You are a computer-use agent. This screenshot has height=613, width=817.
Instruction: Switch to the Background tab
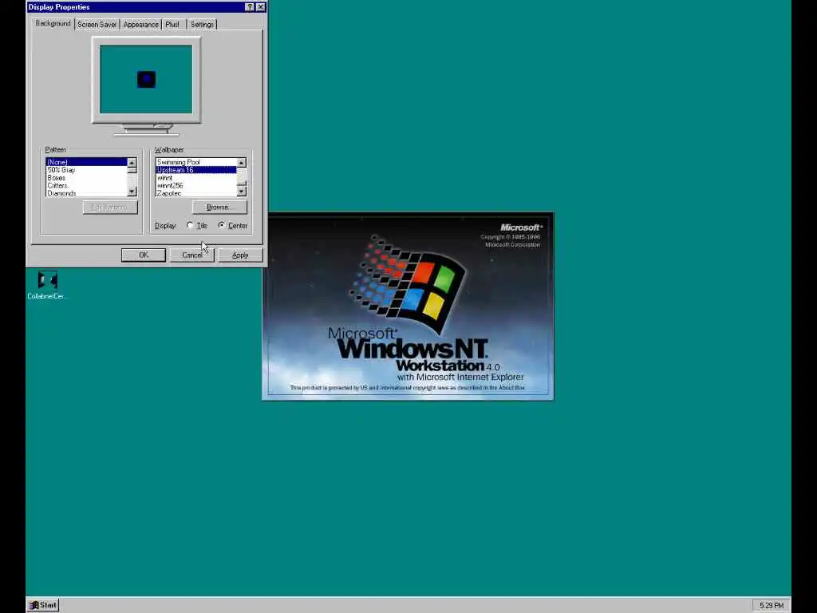point(53,23)
